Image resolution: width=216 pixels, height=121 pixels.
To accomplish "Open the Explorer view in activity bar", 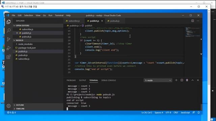I will (8, 22).
